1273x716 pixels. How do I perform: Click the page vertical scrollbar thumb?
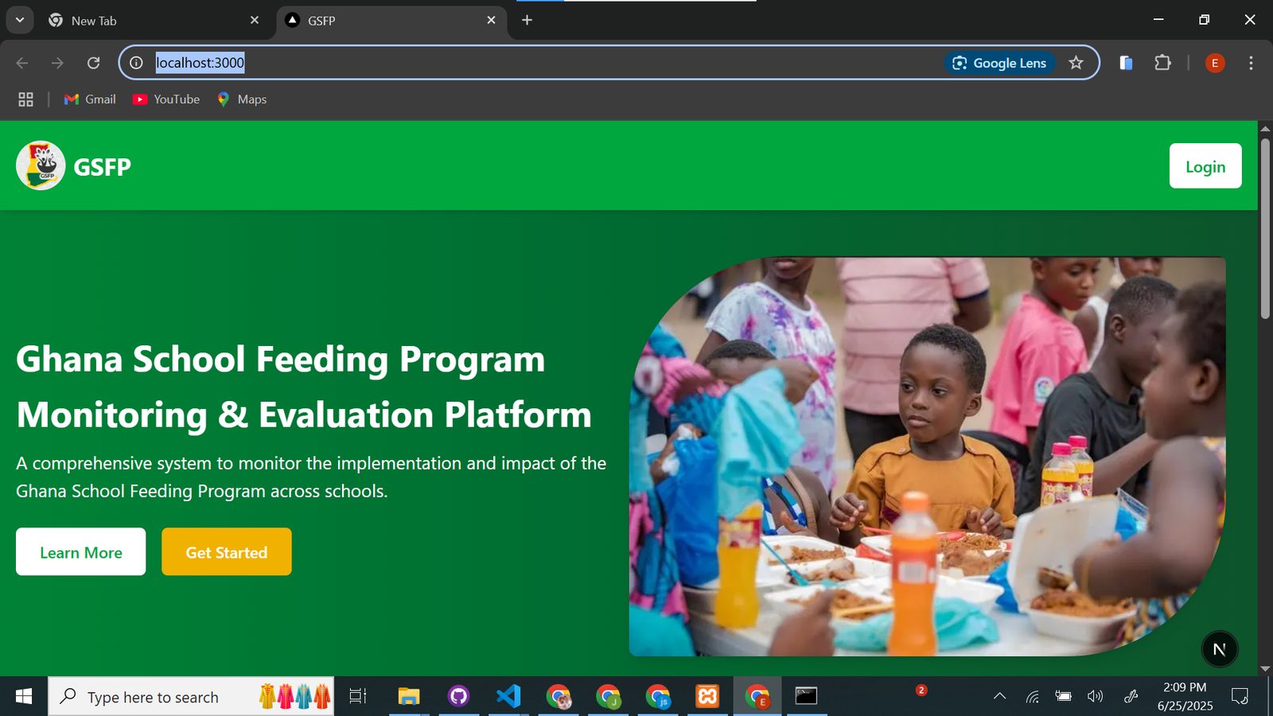(x=1265, y=229)
